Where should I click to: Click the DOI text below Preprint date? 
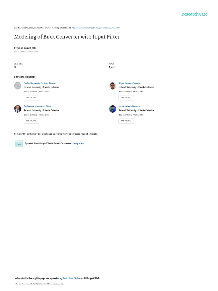(x=26, y=52)
